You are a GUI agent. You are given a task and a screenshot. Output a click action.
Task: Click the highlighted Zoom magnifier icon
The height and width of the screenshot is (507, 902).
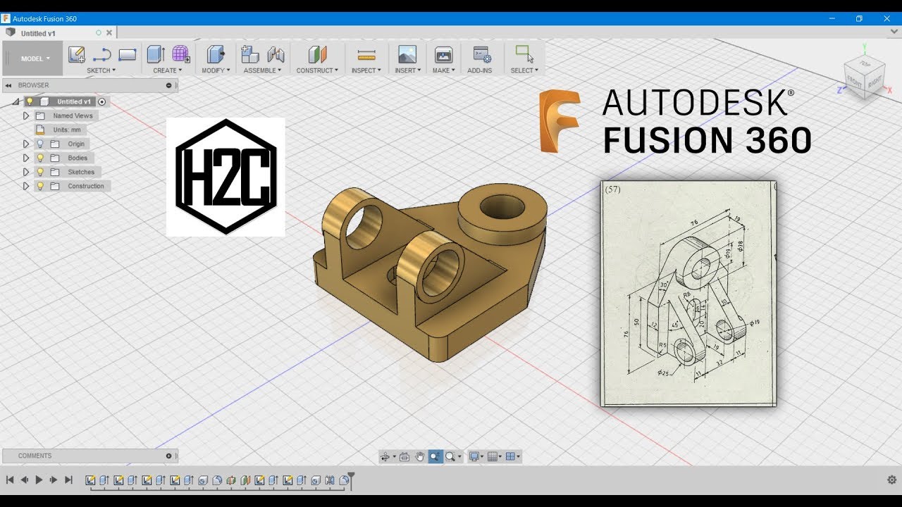[x=435, y=456]
